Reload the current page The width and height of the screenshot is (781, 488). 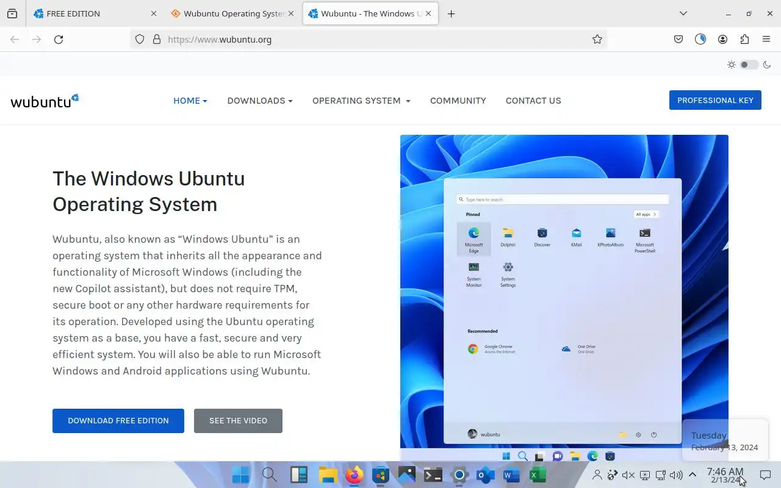59,39
